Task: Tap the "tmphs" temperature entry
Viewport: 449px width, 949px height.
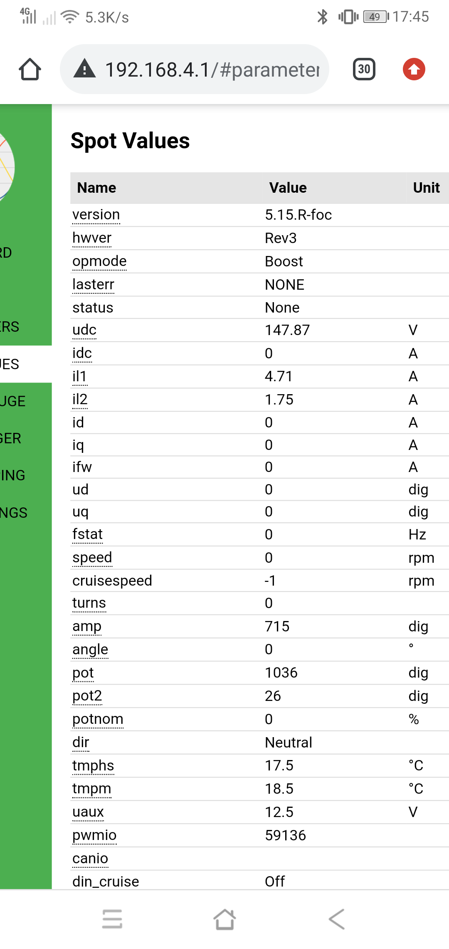Action: coord(93,765)
